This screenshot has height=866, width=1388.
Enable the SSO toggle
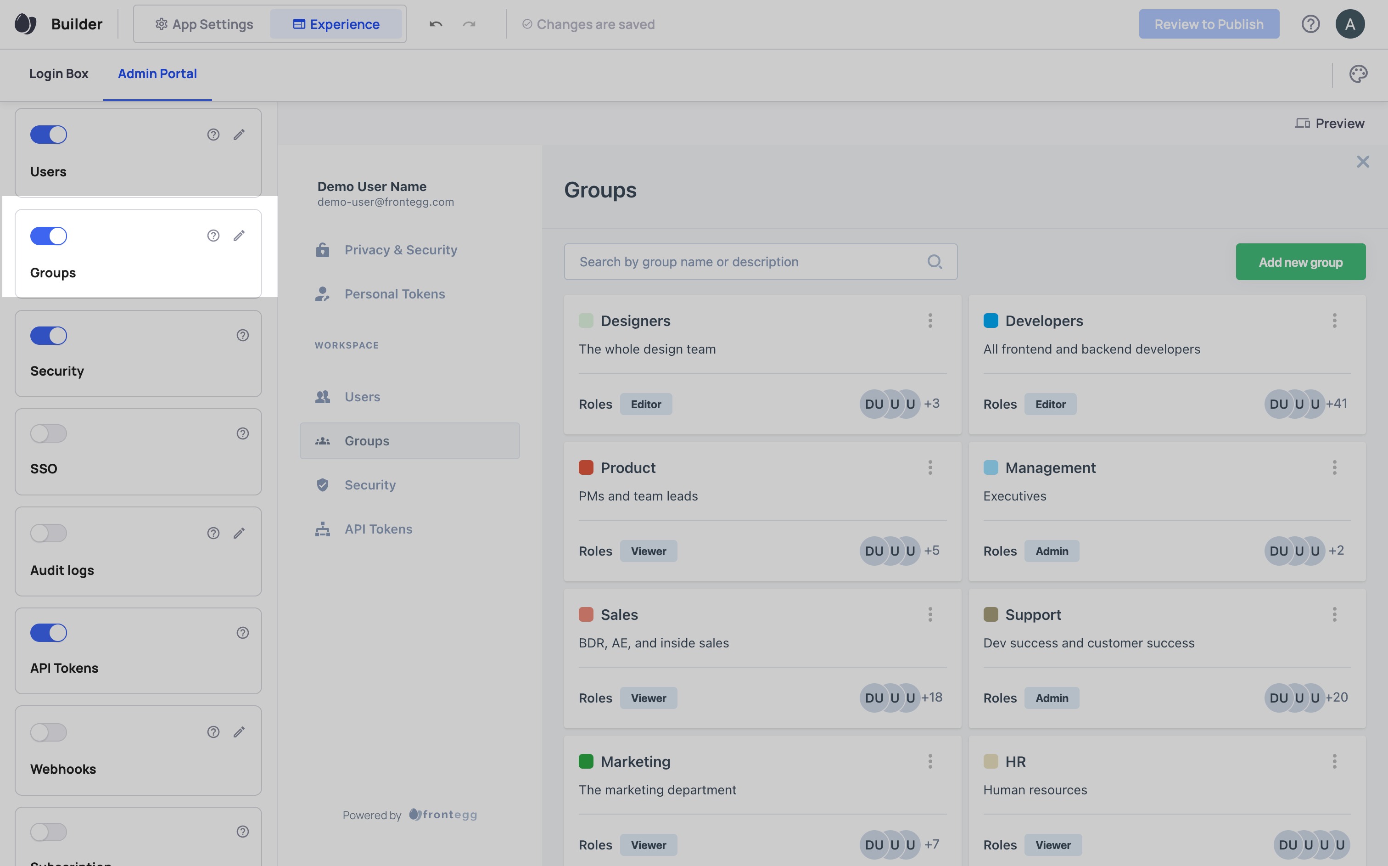[x=49, y=433]
